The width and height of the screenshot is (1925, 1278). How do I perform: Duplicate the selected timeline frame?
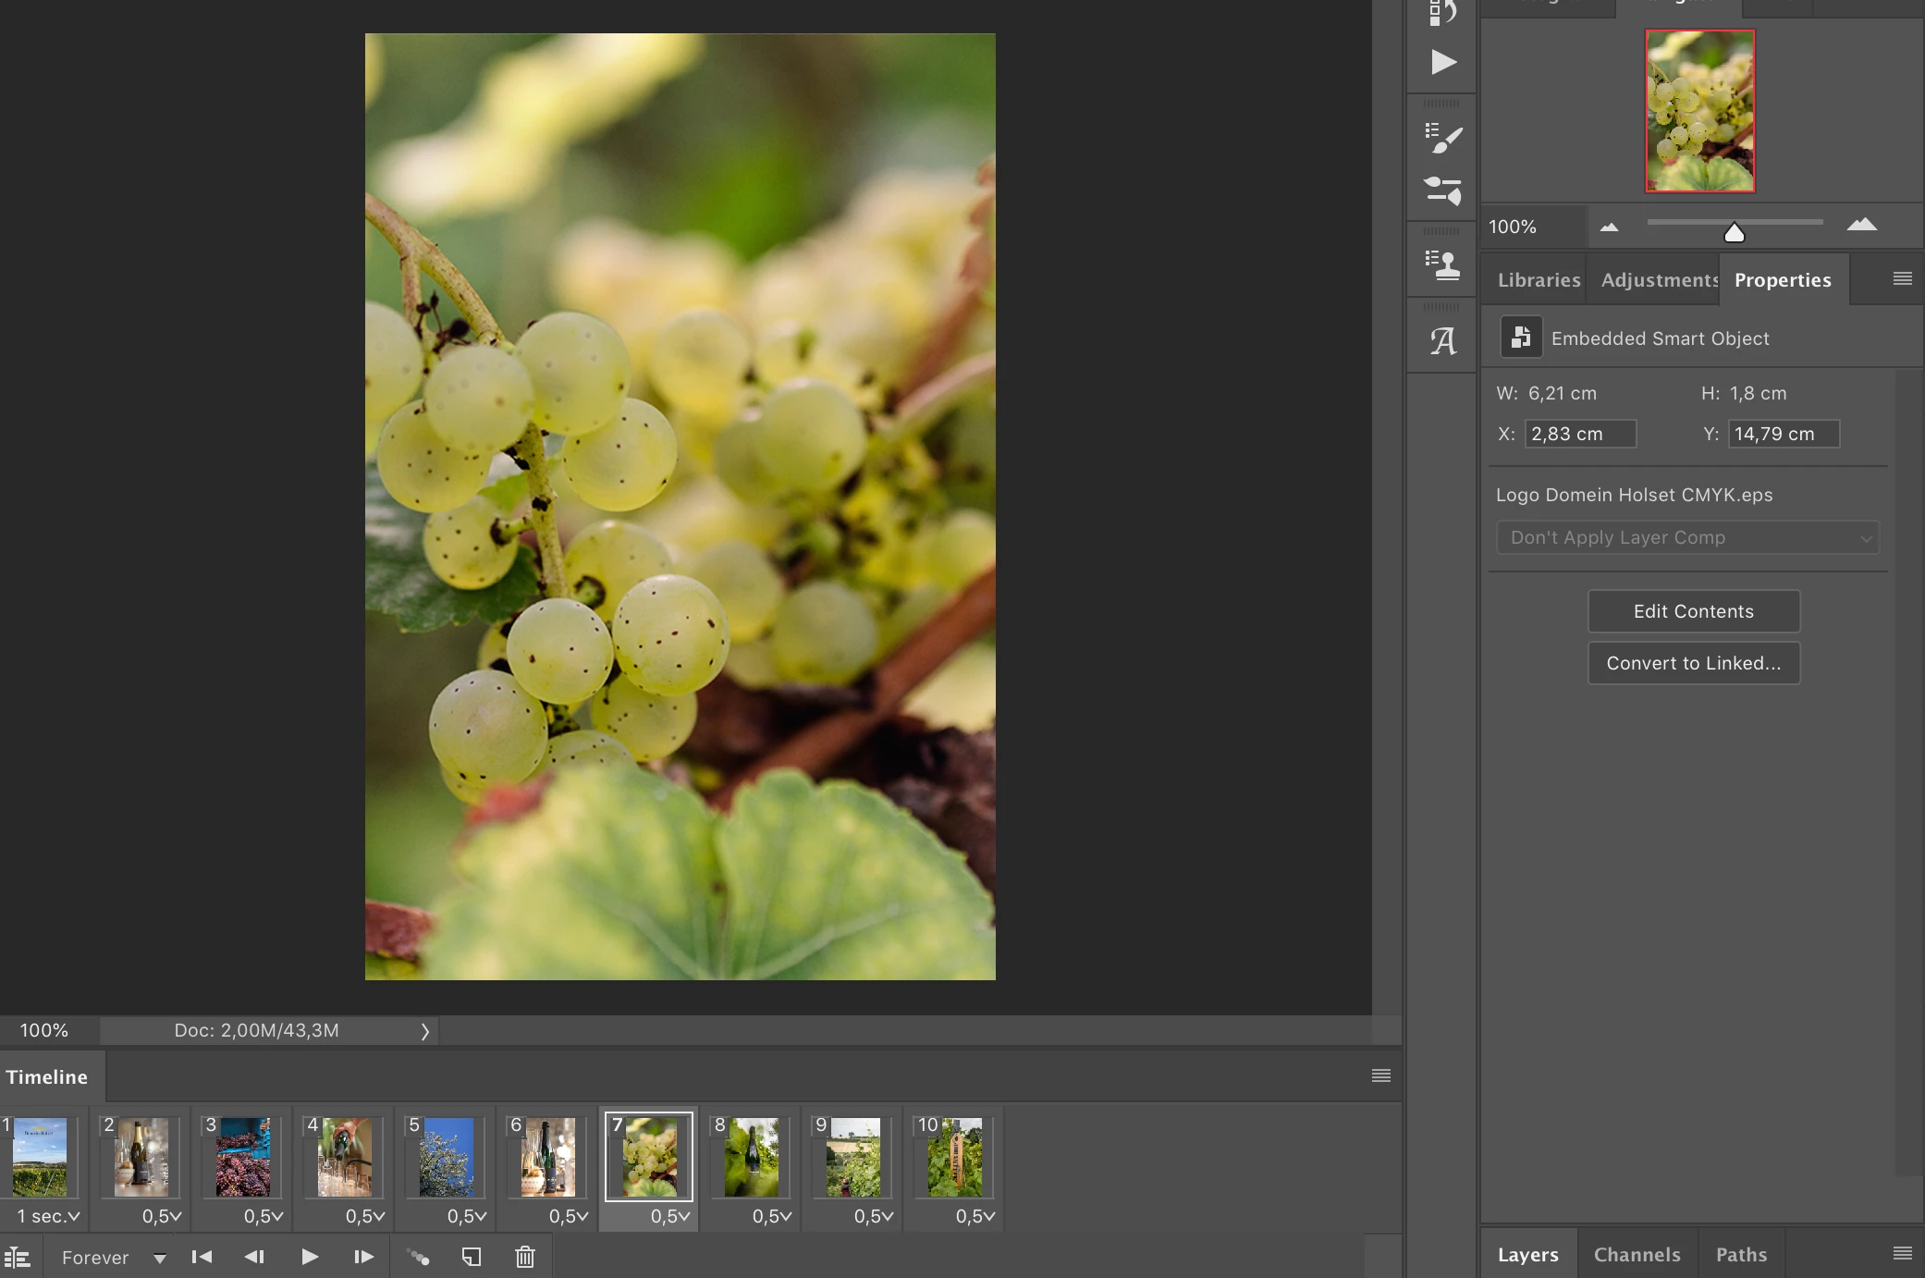pos(472,1257)
